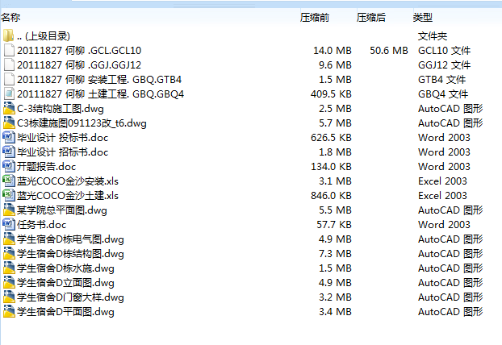
Task: Select the file 学生宿舍D门窗大样.dwg
Action: 70,297
